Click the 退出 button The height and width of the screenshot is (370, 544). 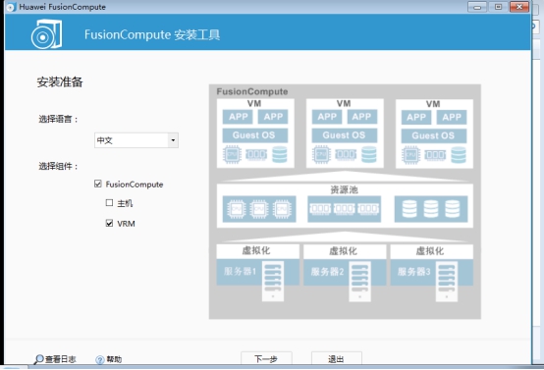(337, 358)
